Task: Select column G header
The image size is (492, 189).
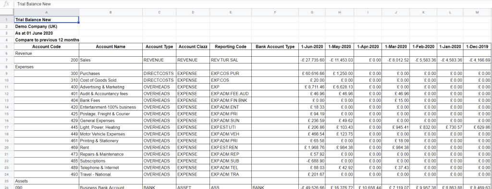Action: pos(312,12)
